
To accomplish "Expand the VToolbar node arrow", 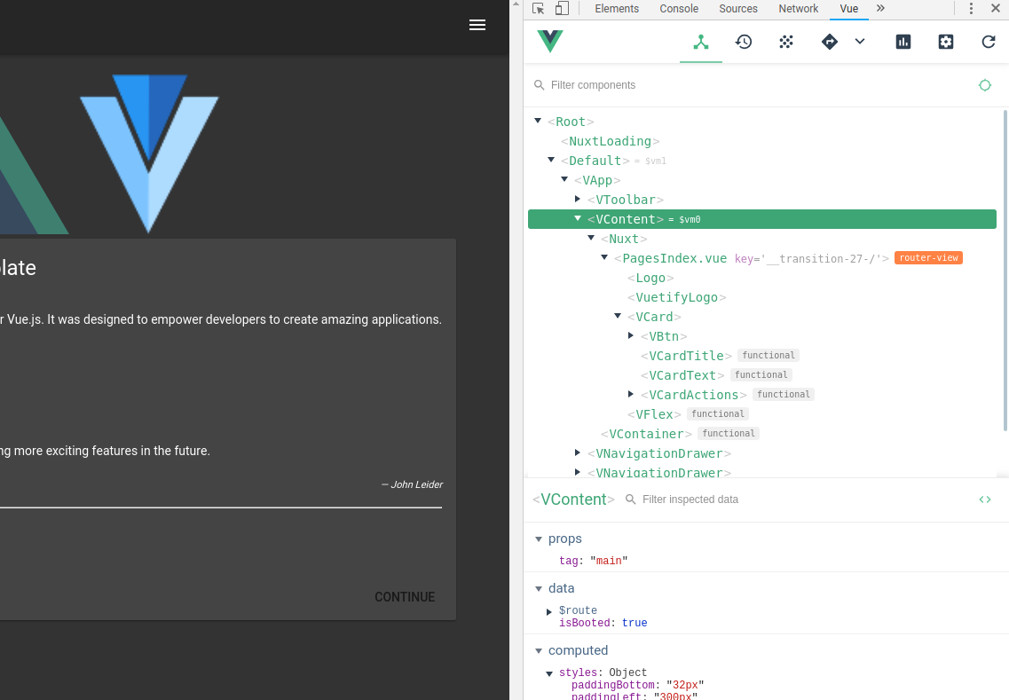I will point(578,199).
